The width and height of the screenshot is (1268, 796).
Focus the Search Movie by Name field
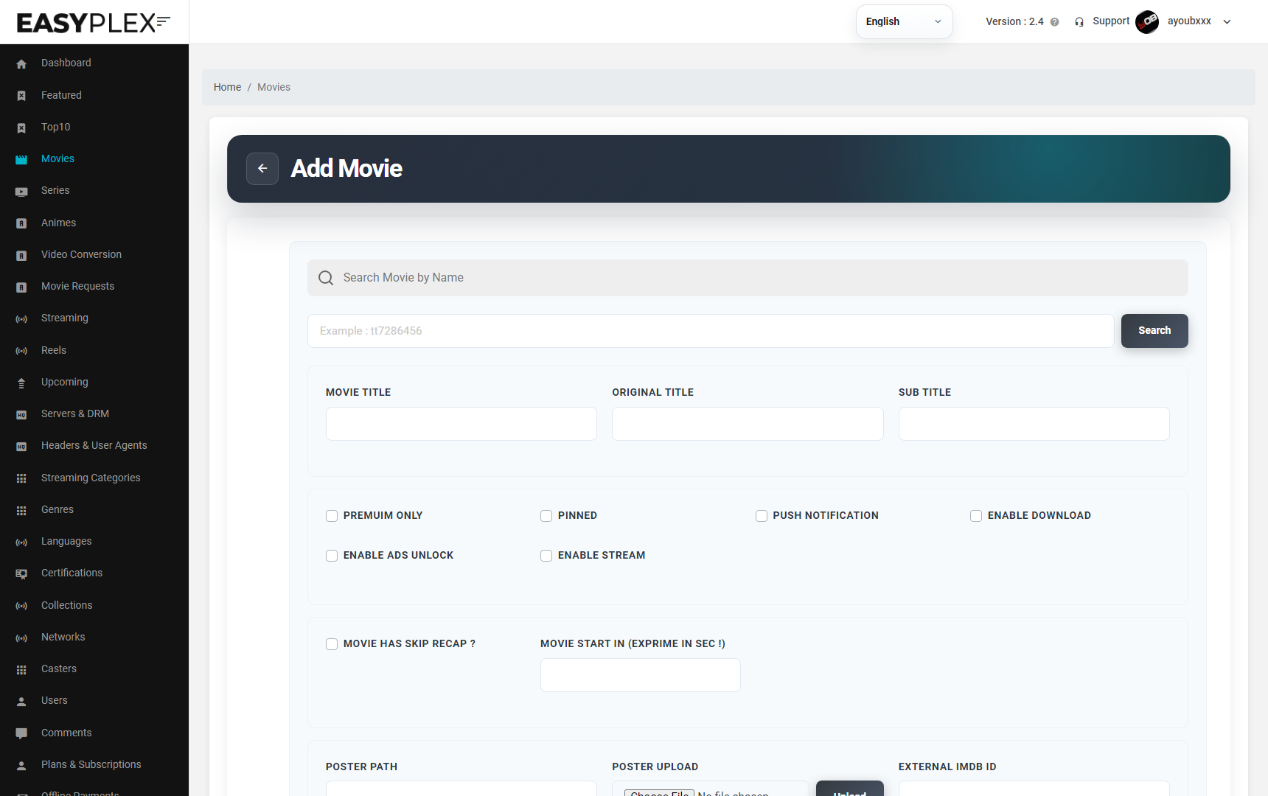coord(748,278)
